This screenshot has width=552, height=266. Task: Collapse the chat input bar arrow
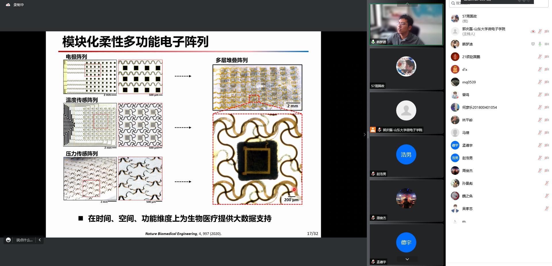(x=40, y=240)
